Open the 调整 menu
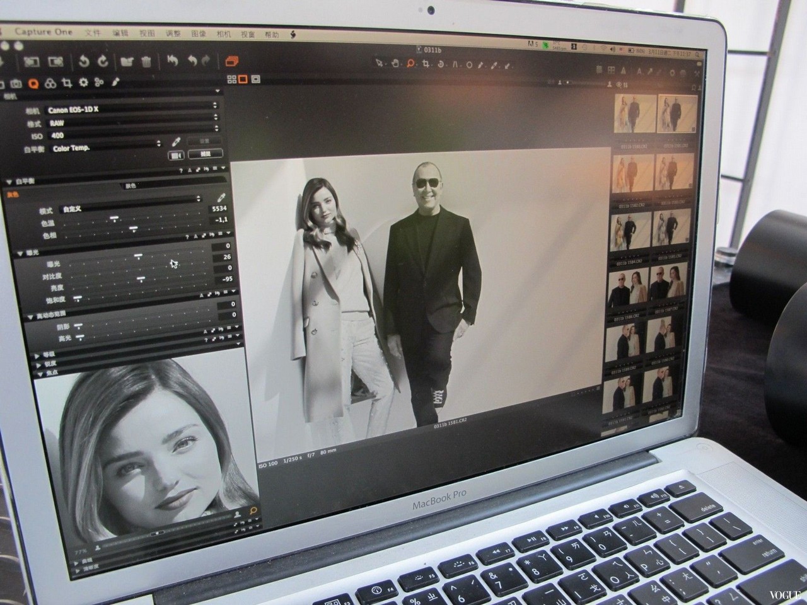The image size is (807, 605). [x=173, y=33]
